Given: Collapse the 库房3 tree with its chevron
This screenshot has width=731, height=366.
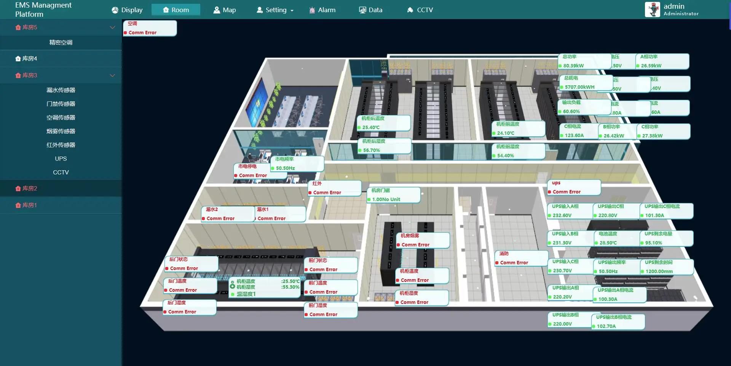Looking at the screenshot, I should pyautogui.click(x=112, y=75).
